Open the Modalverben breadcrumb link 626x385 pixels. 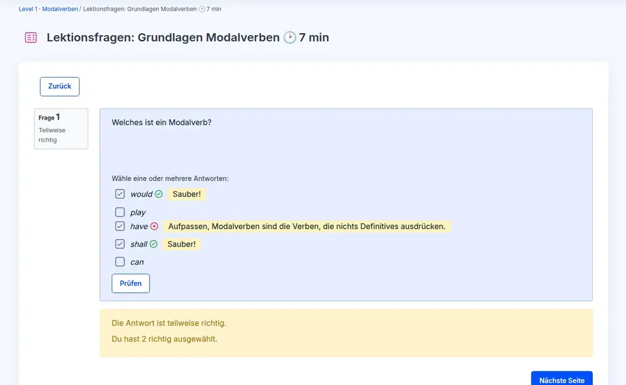60,9
